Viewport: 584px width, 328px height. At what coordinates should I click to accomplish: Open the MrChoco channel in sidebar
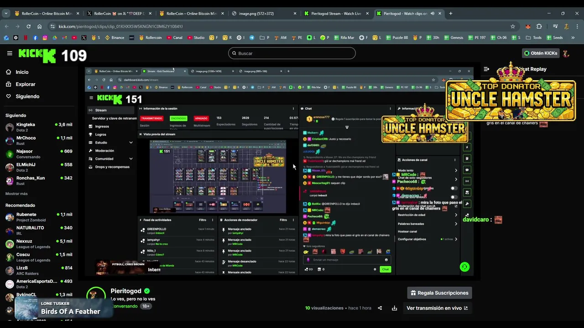click(39, 140)
